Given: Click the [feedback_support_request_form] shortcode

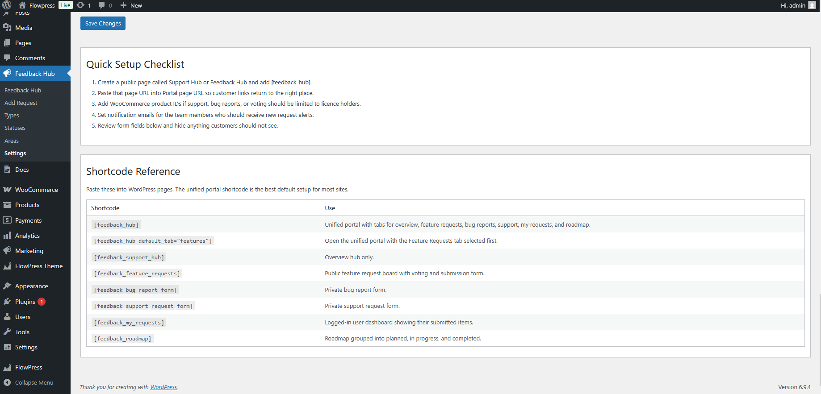Looking at the screenshot, I should coord(143,306).
